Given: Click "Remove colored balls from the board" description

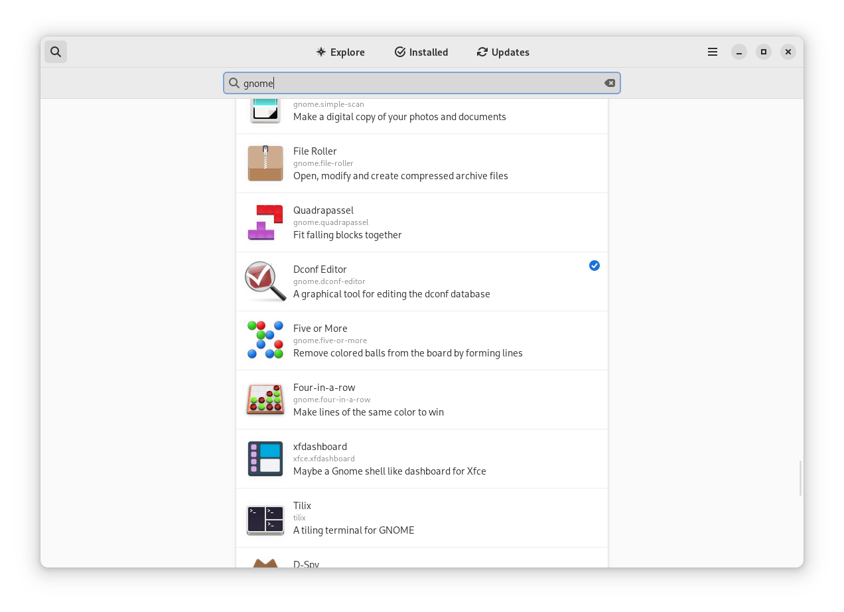Looking at the screenshot, I should tap(408, 353).
